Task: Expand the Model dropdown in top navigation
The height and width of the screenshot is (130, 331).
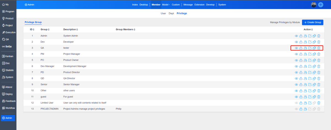Action: pos(166,5)
